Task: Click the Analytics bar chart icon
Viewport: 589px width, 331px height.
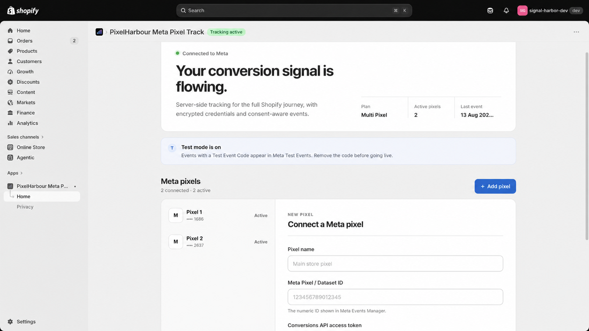Action: click(10, 123)
